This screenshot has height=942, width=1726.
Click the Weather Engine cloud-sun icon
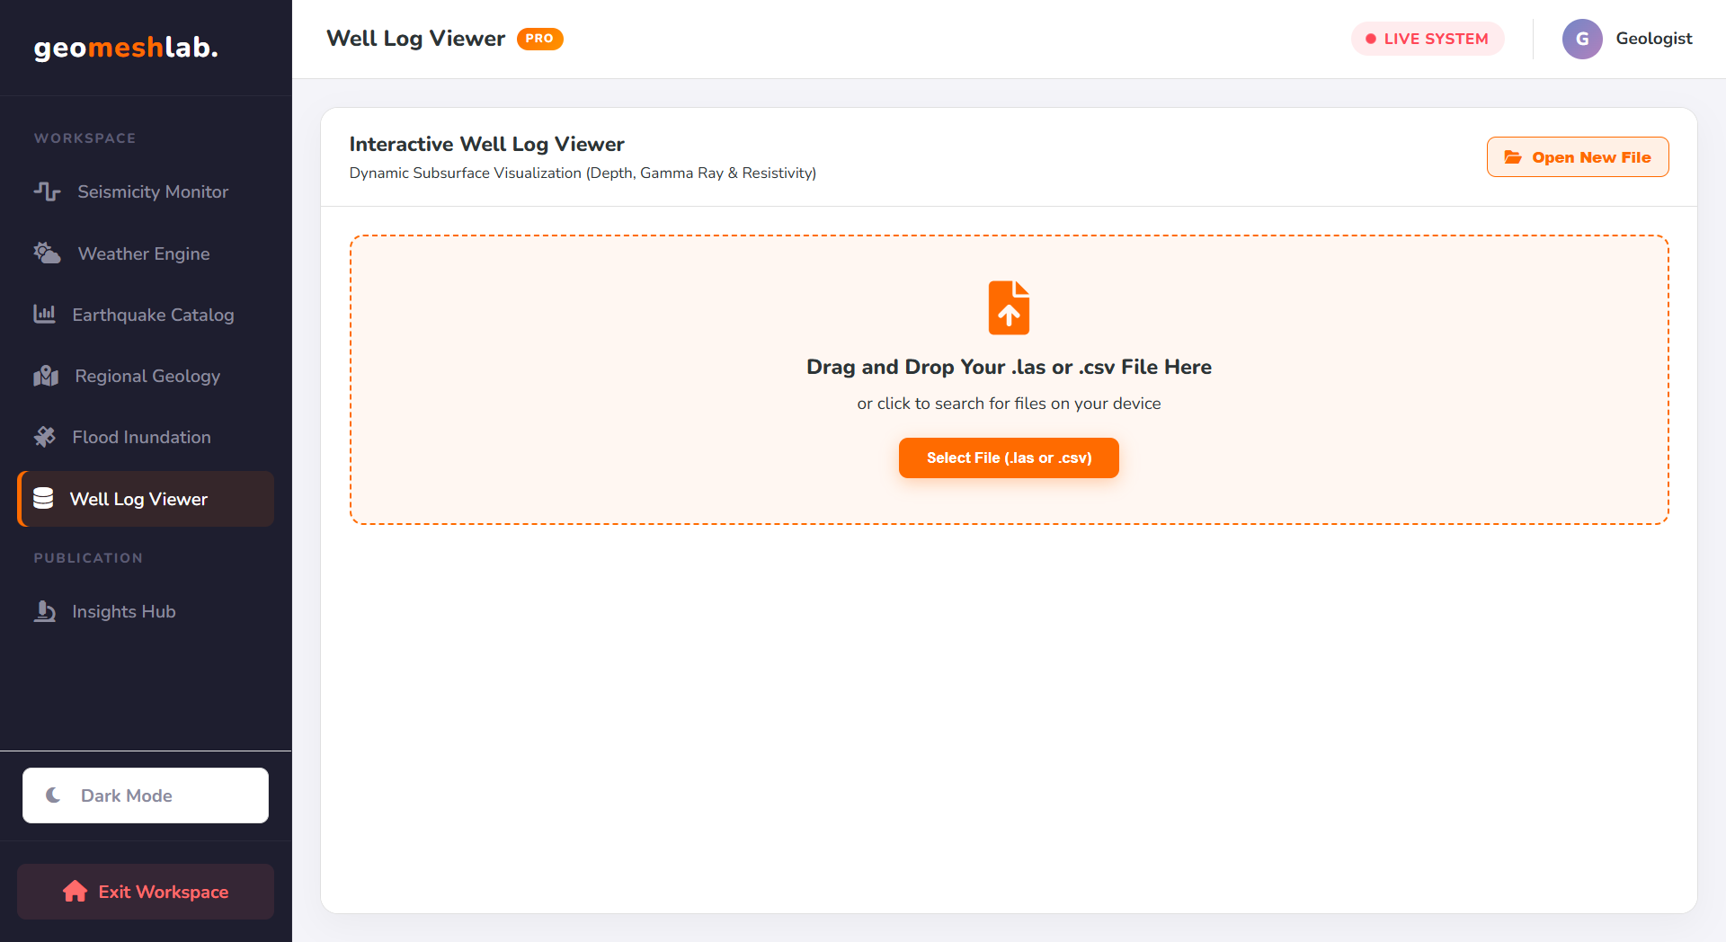coord(47,253)
